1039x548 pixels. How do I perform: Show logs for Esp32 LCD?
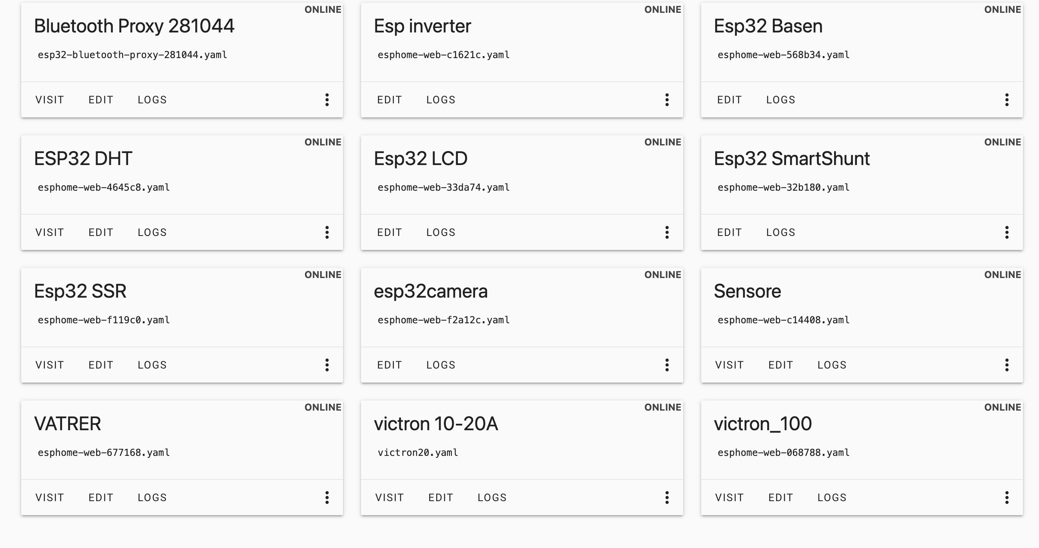(x=440, y=232)
